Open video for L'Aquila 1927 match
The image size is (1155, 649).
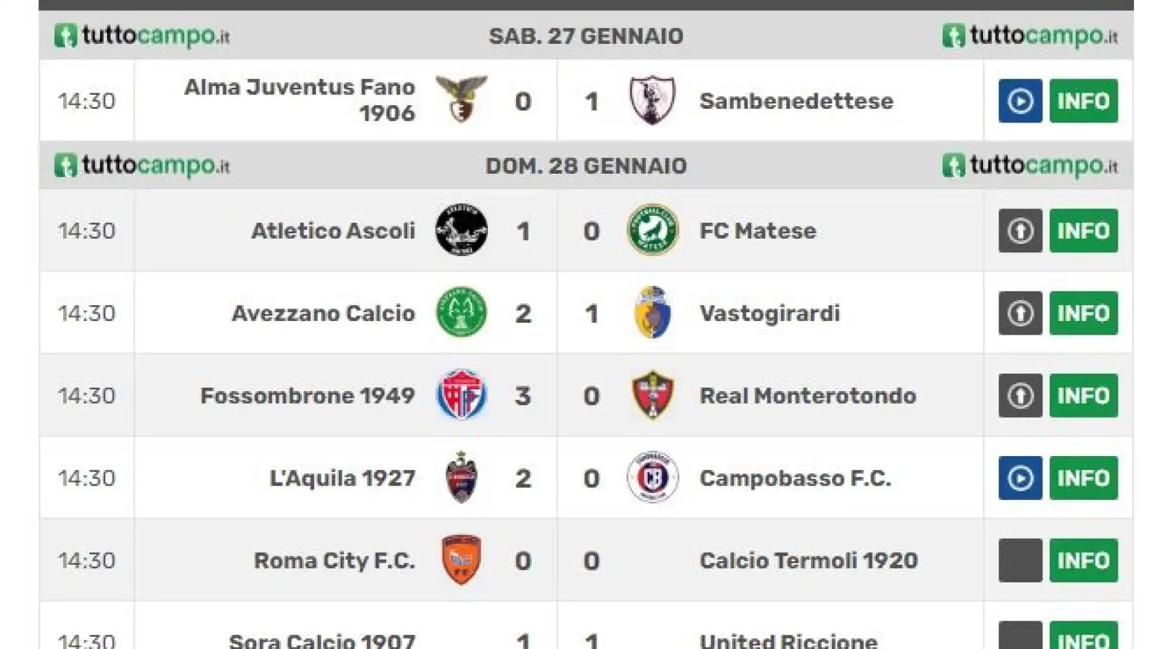point(1020,478)
